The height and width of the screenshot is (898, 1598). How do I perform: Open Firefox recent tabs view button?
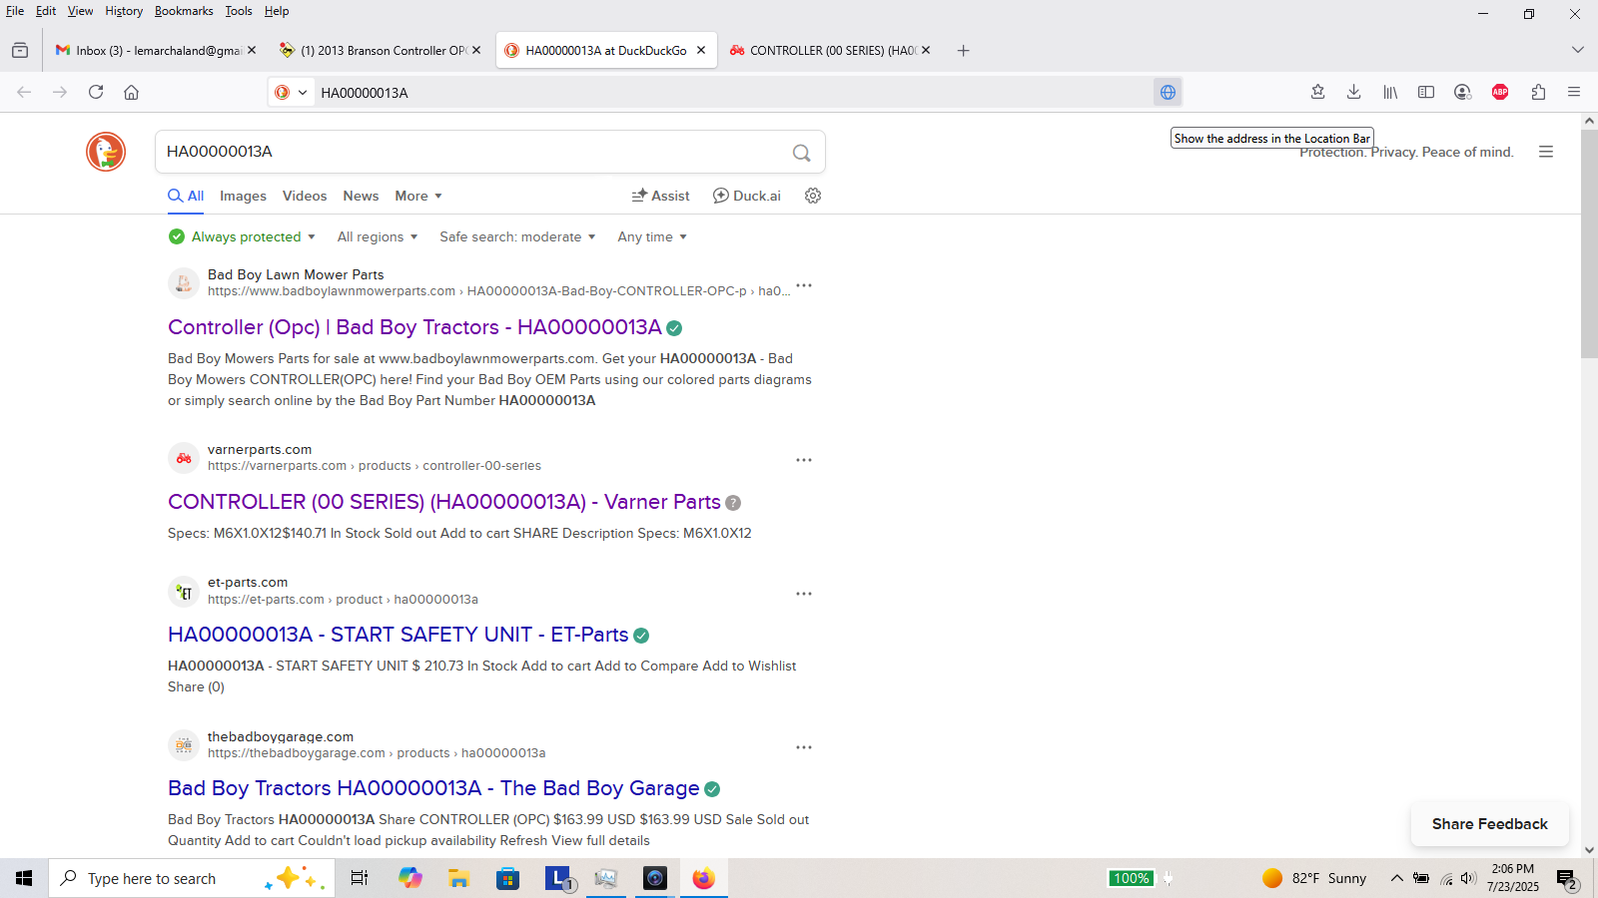(20, 50)
